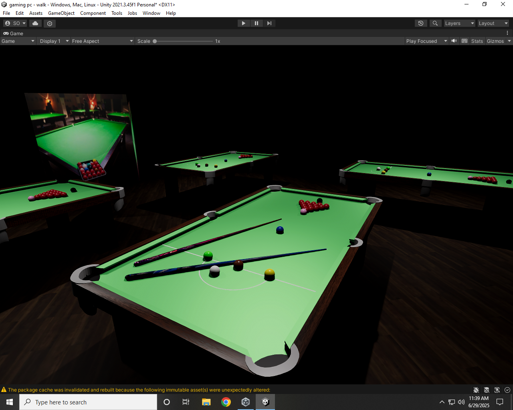Screen dimensions: 513x410
Task: Open the Display 1 dropdown
Action: tap(54, 41)
